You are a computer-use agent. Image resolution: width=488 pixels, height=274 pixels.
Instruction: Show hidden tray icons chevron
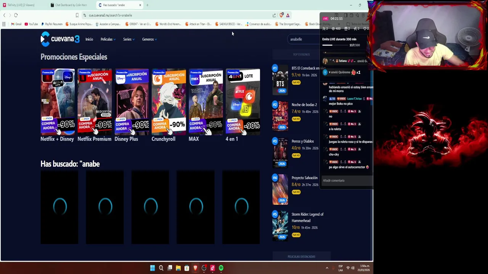[327, 268]
